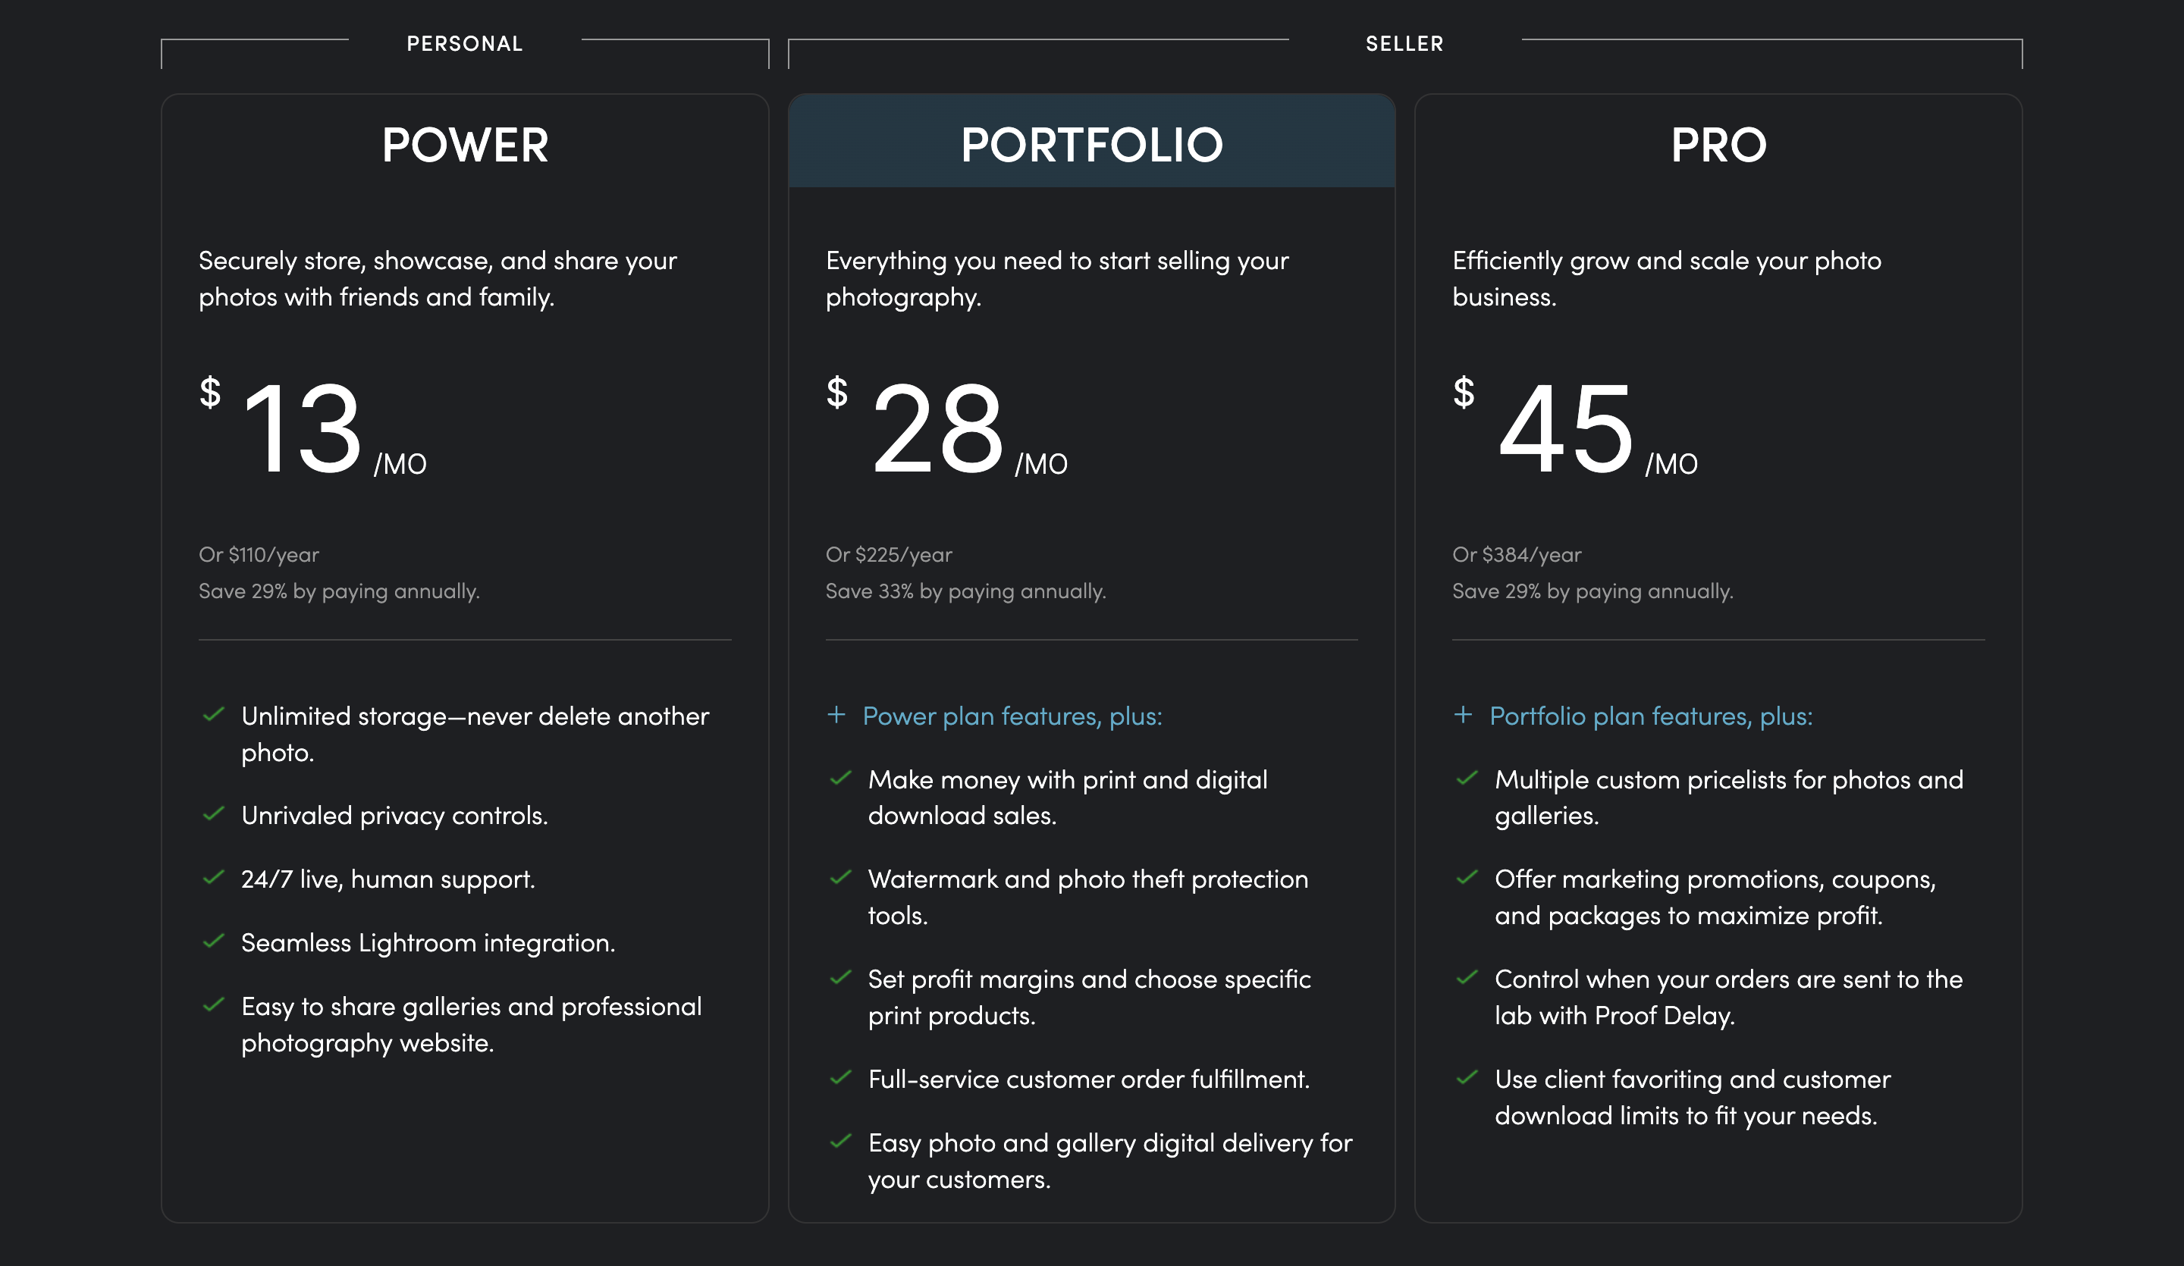The image size is (2184, 1266).
Task: Click the Or $110/year annual price link
Action: pyautogui.click(x=259, y=555)
